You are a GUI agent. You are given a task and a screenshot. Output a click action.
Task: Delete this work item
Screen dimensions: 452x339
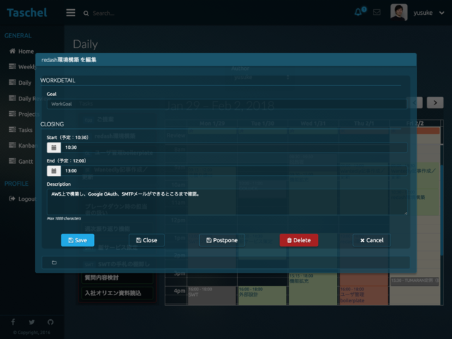tap(298, 240)
